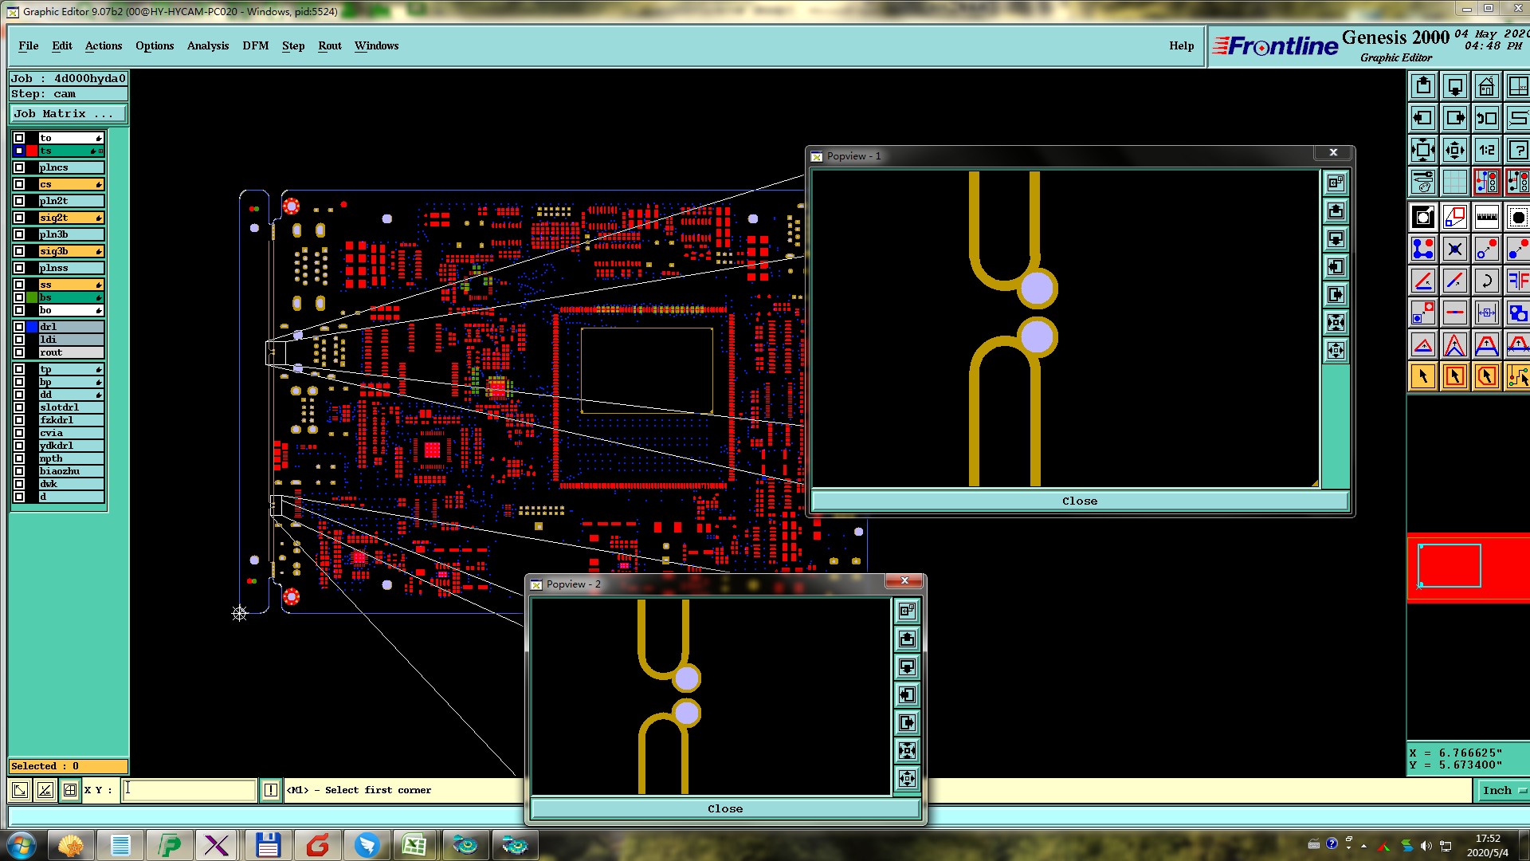Open the Rout menu dropdown
The height and width of the screenshot is (861, 1530).
tap(329, 45)
